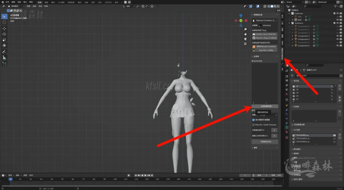Open the Modifiers wrench tab
Image resolution: width=344 pixels, height=190 pixels.
(287, 109)
